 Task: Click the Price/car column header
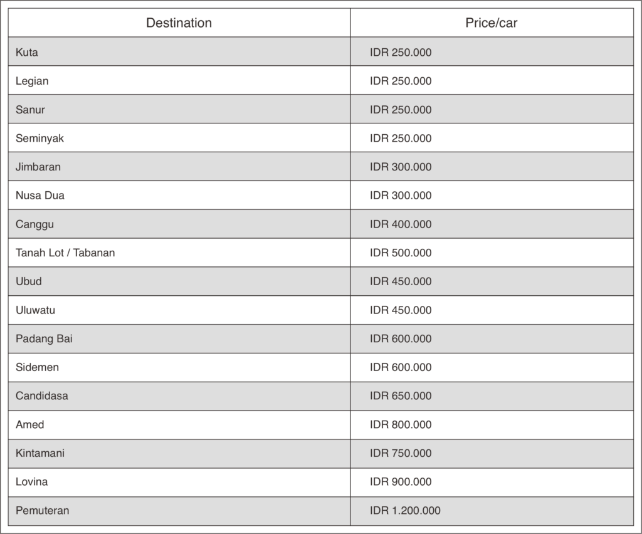click(x=492, y=23)
